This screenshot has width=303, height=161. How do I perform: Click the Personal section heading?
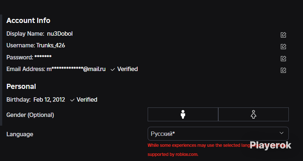click(x=21, y=86)
